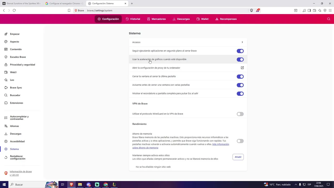Image resolution: width=334 pixels, height=188 pixels.
Task: Open a new tab with the plus icon
Action: point(132,3)
